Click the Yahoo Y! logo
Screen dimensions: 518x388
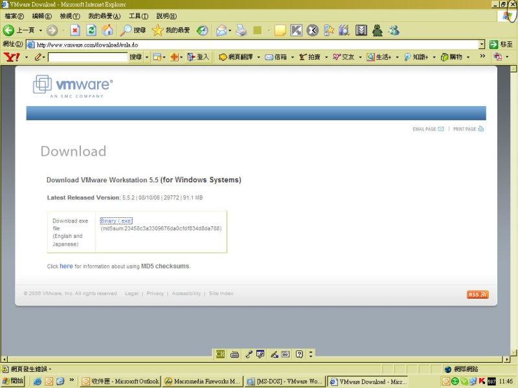[x=12, y=57]
